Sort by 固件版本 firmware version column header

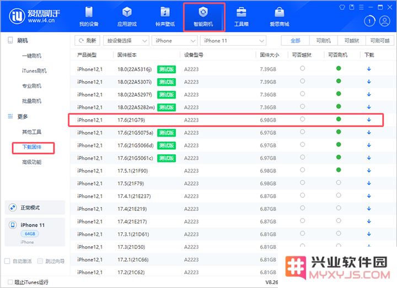(127, 55)
